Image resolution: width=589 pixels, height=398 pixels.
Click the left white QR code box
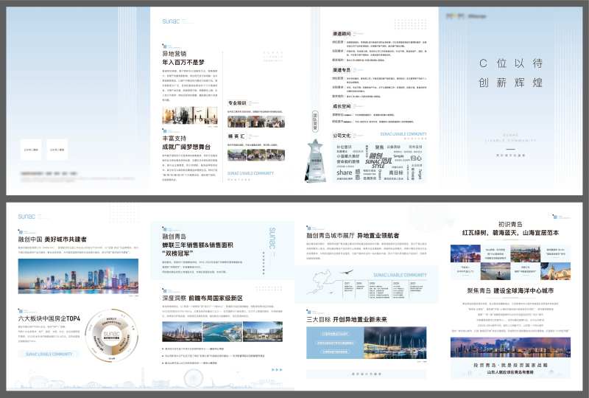coord(32,150)
